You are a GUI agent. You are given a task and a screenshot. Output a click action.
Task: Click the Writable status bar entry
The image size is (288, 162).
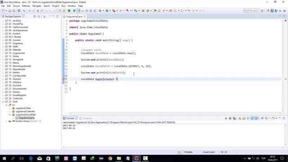click(x=189, y=152)
